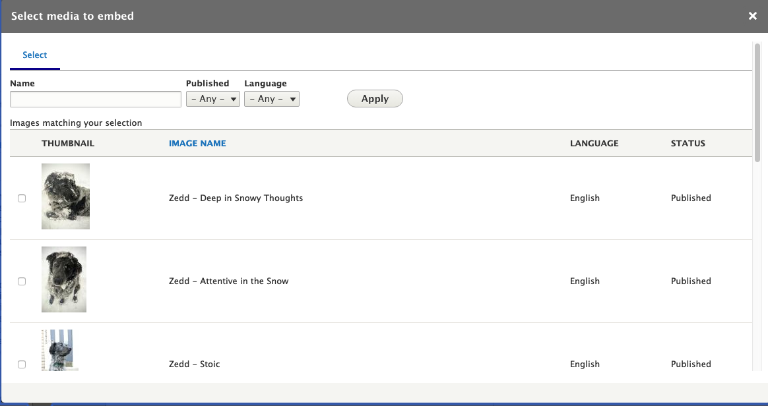768x406 pixels.
Task: Click English in the Snowy Thoughts row
Action: click(585, 198)
